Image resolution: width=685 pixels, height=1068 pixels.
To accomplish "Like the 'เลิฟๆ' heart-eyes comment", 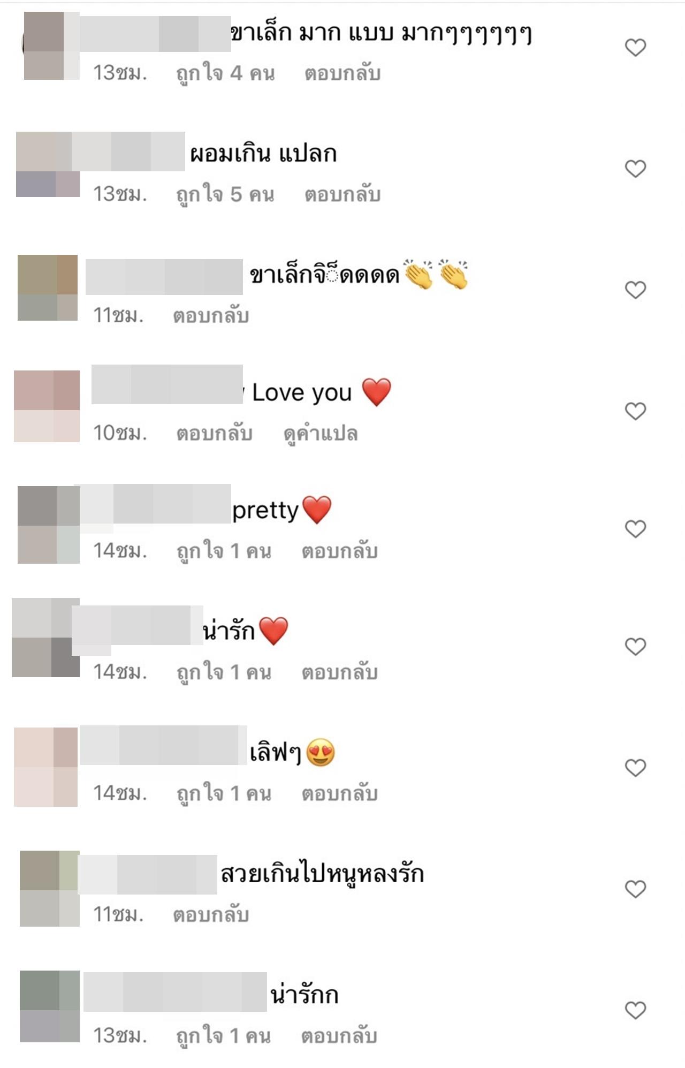I will (635, 768).
